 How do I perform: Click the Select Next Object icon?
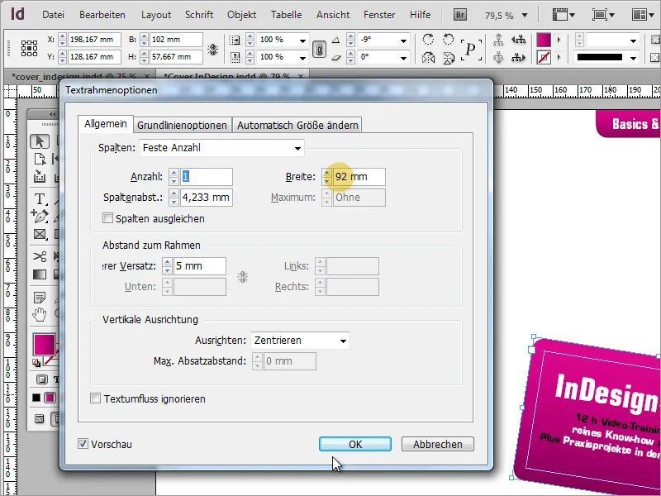point(519,57)
